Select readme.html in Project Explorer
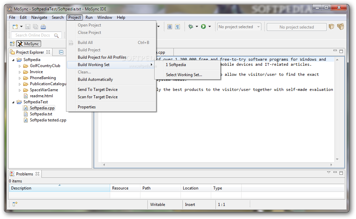Image resolution: width=356 pixels, height=219 pixels. click(x=41, y=96)
